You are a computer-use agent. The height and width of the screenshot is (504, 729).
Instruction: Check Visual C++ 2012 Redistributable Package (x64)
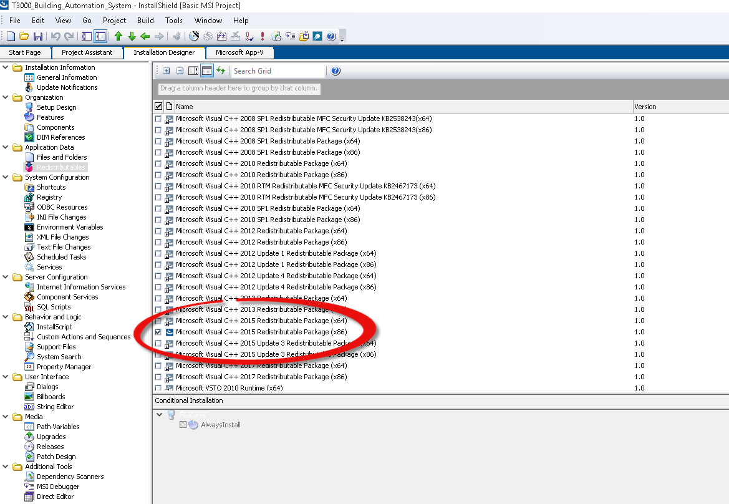coord(158,231)
